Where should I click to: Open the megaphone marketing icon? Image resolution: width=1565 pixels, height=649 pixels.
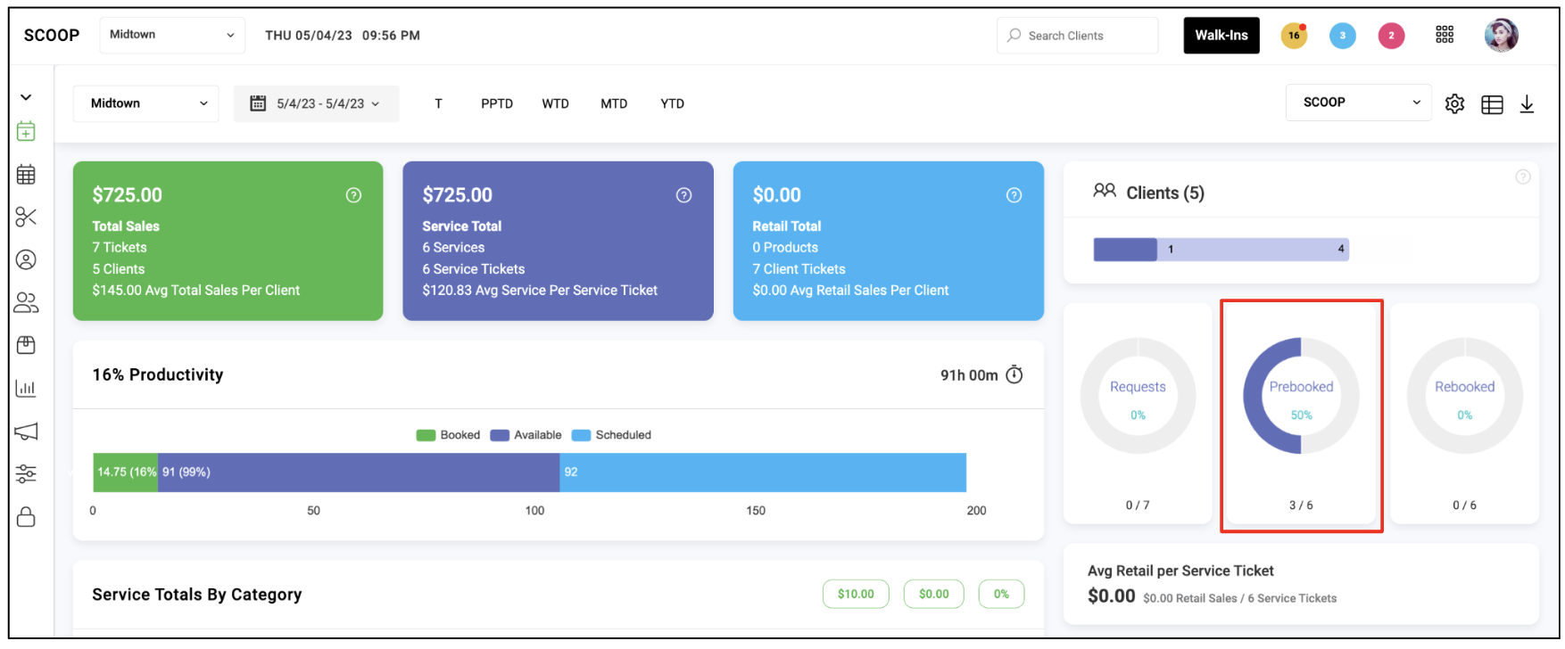click(x=26, y=431)
